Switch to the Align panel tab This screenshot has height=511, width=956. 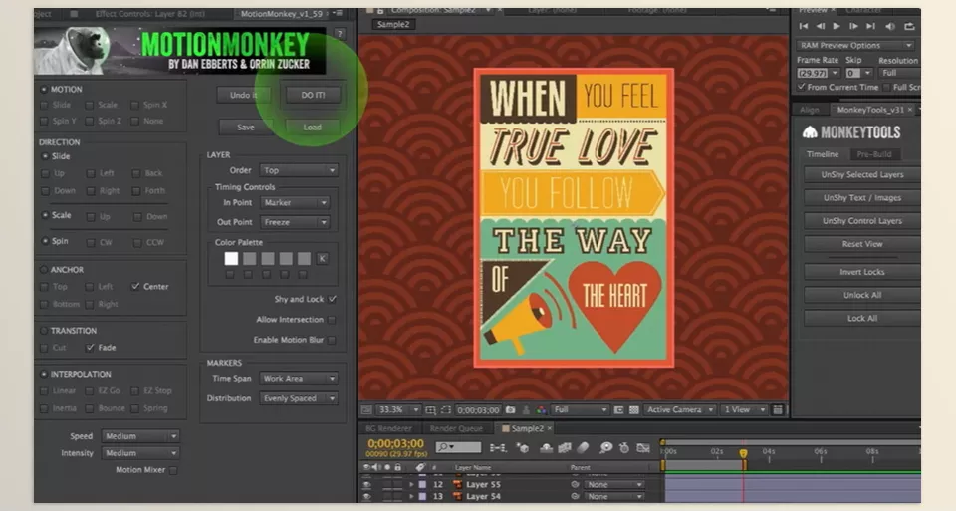[x=809, y=110]
